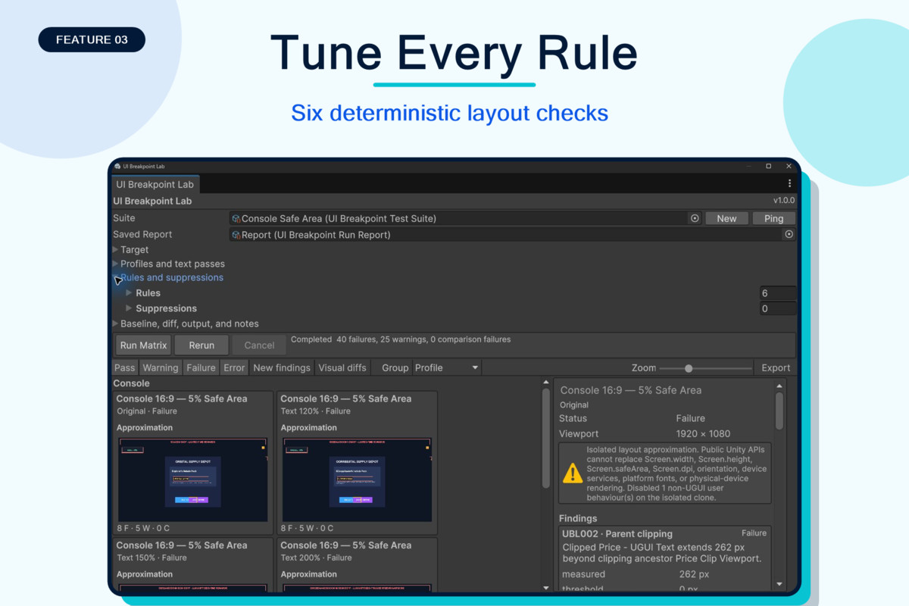Viewport: 909px width, 606px height.
Task: Click the Run Matrix button
Action: pyautogui.click(x=144, y=345)
